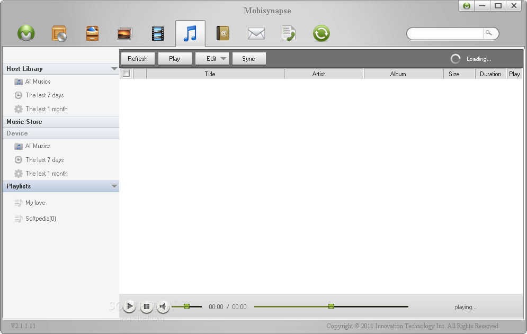
Task: Click the player stop button
Action: point(146,306)
